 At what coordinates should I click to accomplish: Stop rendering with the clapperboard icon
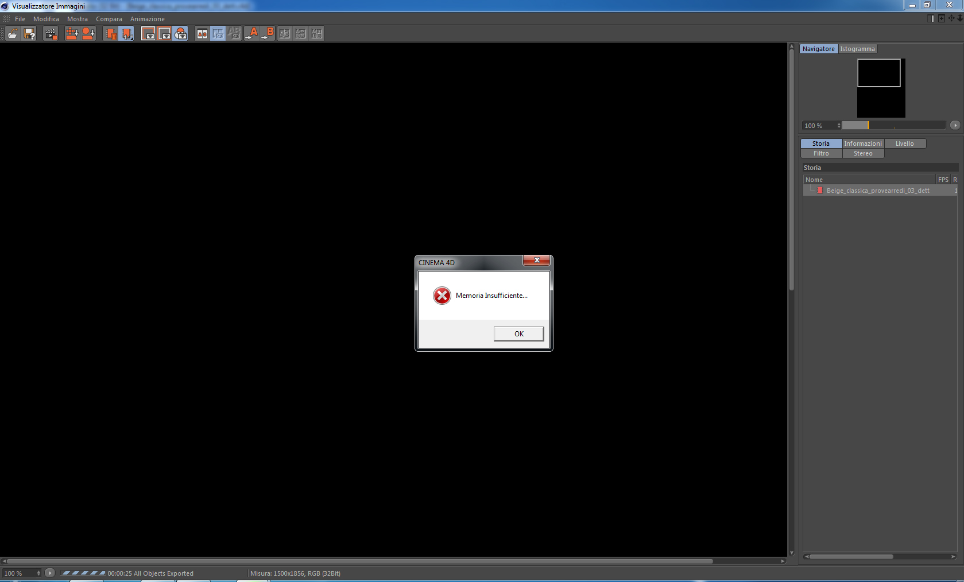51,33
